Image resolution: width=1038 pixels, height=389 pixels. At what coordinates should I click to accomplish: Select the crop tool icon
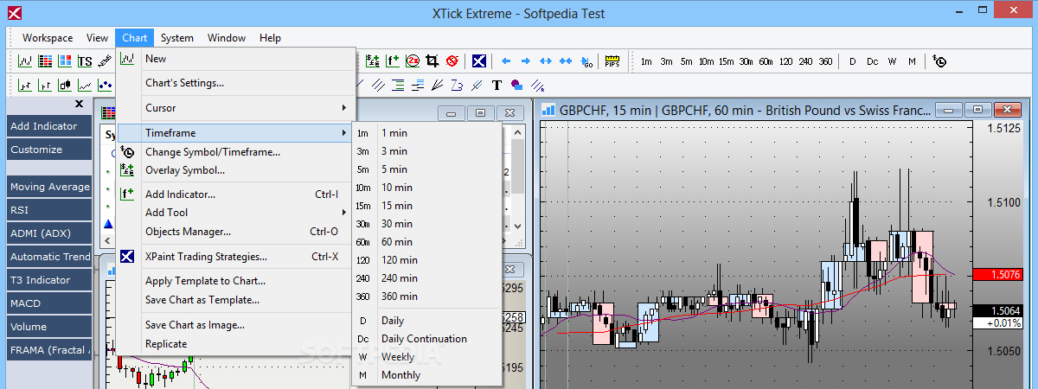432,61
